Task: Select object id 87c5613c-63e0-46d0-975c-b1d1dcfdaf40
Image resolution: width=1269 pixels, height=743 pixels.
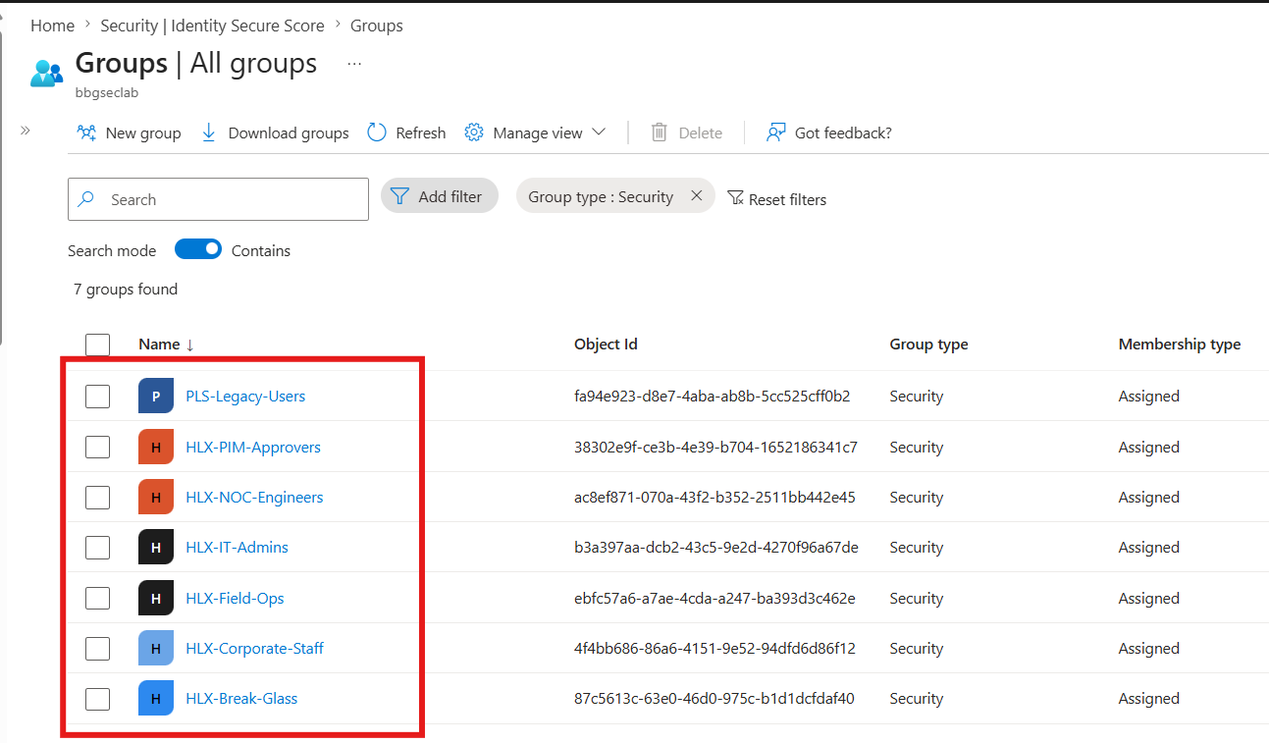Action: 714,698
